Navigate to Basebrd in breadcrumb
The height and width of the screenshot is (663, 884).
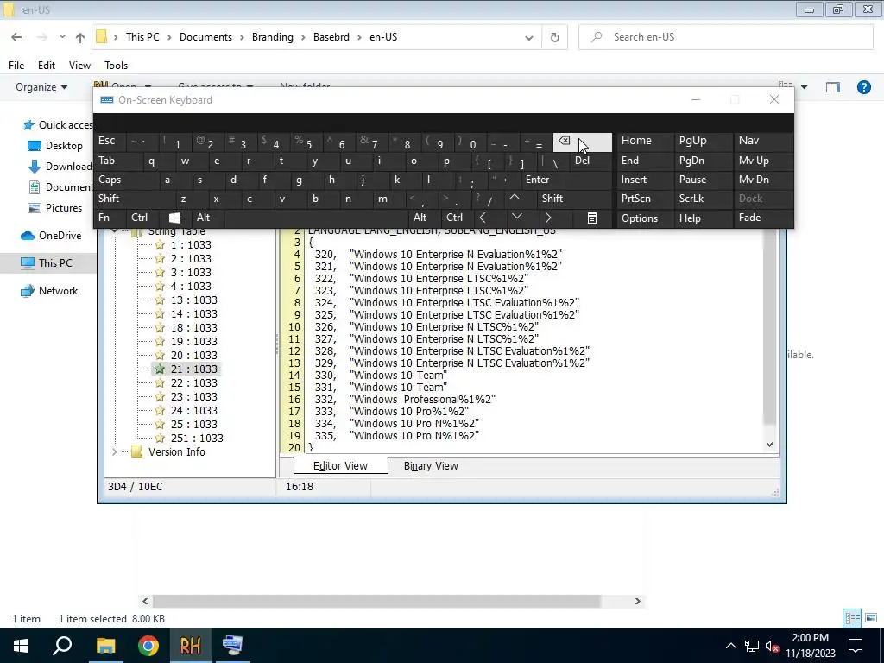coord(331,37)
